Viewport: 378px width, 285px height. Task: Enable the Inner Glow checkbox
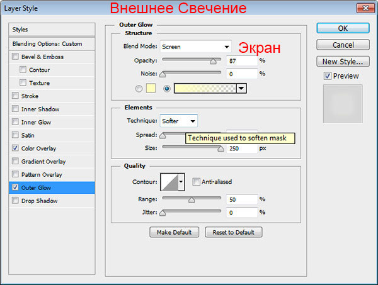click(15, 122)
